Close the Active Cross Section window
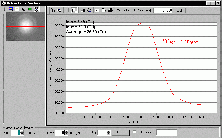This screenshot has width=222, height=138. [218, 3]
